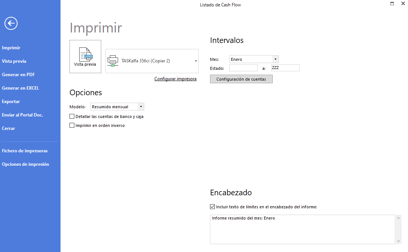The height and width of the screenshot is (252, 408).
Task: Choose Vista previa in the sidebar menu
Action: 14,61
